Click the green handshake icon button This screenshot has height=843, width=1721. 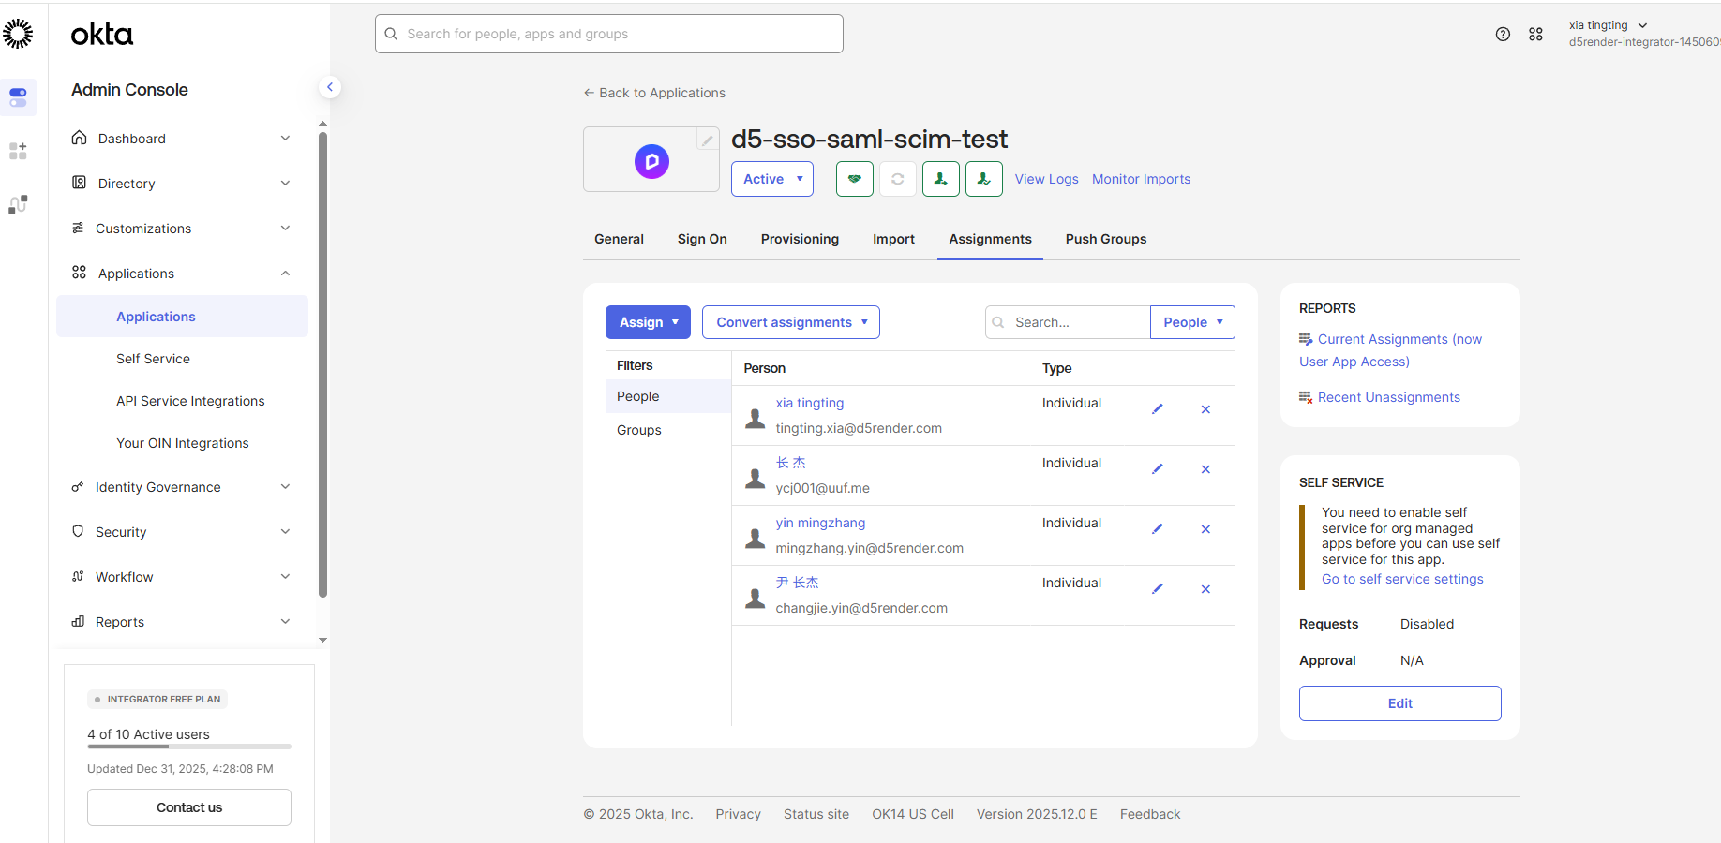(854, 179)
